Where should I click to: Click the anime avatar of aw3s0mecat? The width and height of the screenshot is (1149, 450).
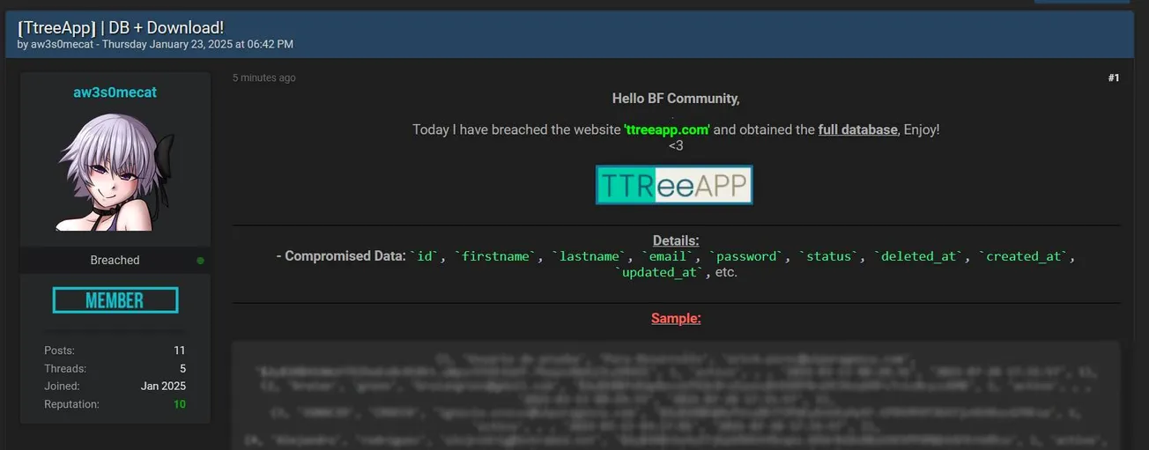coord(115,173)
